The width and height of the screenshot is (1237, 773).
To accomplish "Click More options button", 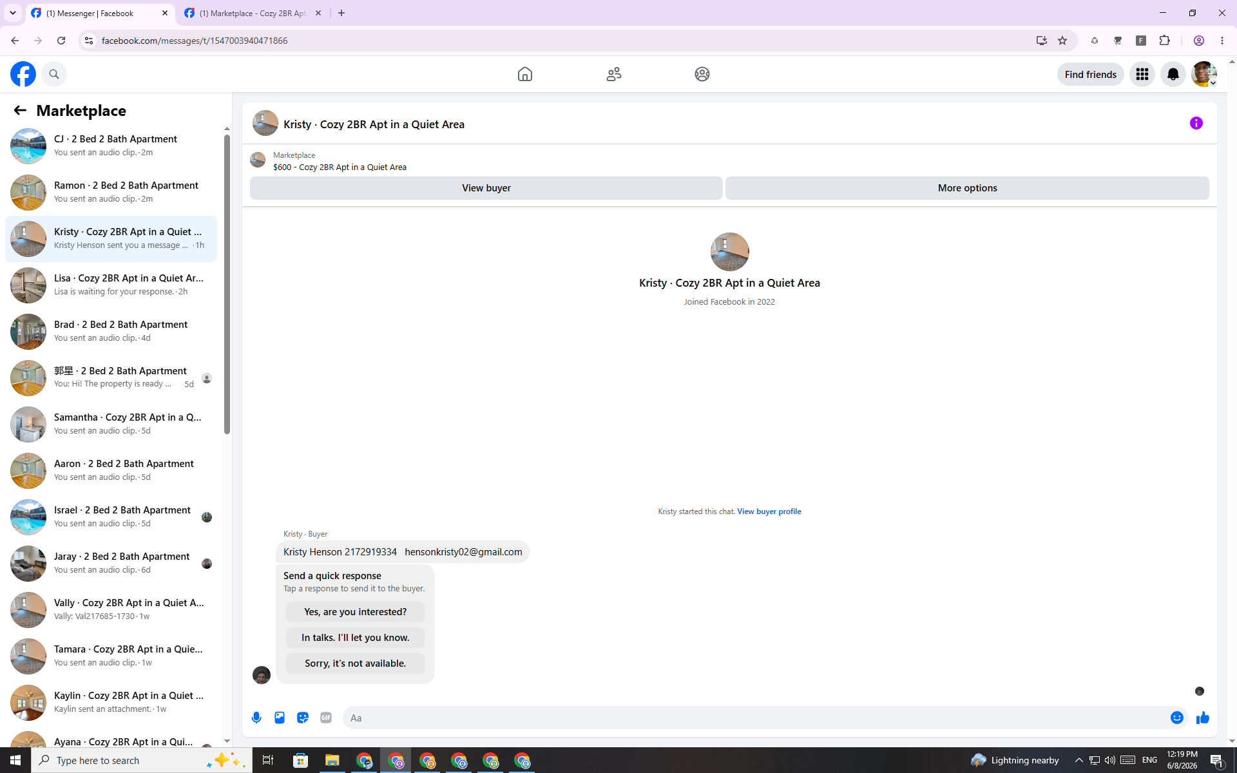I will 967,188.
